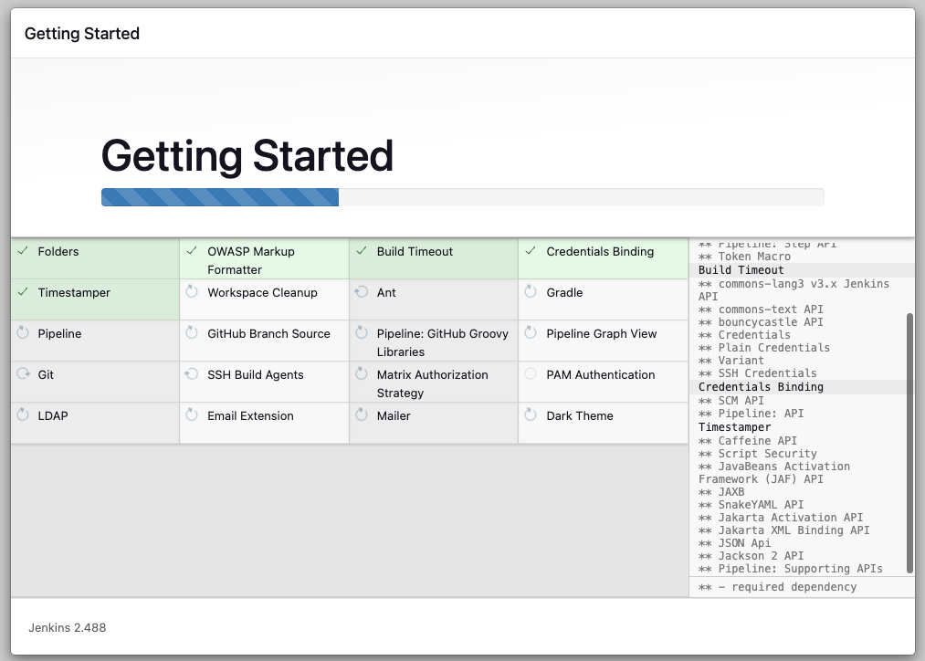The height and width of the screenshot is (661, 925).
Task: Click the Workspace Cleanup label
Action: click(x=262, y=292)
